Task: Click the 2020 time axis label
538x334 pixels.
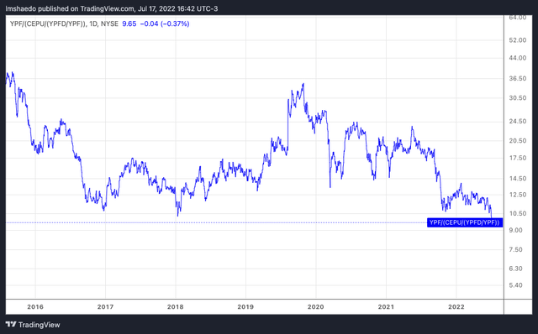Action: click(x=316, y=307)
